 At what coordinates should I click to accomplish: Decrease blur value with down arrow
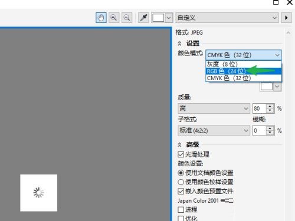tap(270, 133)
